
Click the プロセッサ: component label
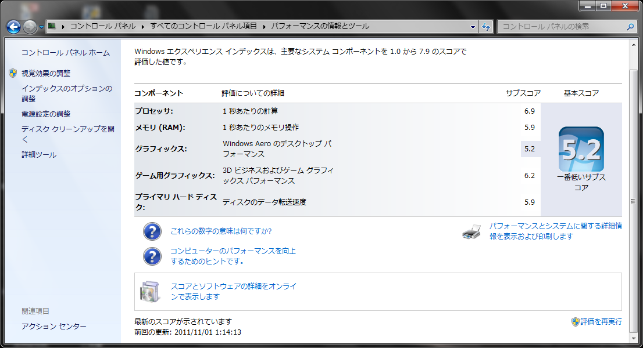pos(154,111)
